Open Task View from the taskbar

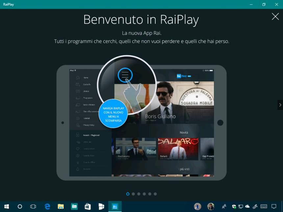tap(33, 206)
